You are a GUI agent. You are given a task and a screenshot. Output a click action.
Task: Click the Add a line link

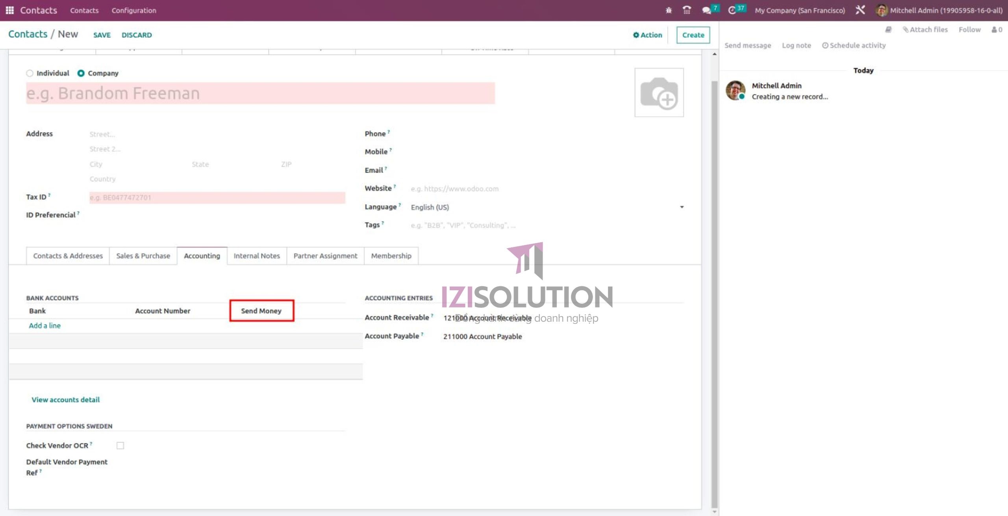pos(44,325)
